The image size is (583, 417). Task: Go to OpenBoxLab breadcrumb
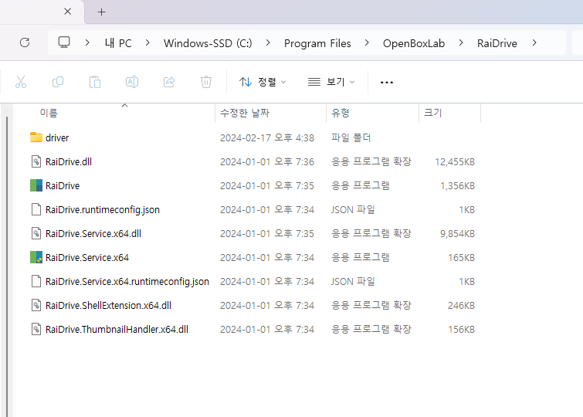(414, 43)
